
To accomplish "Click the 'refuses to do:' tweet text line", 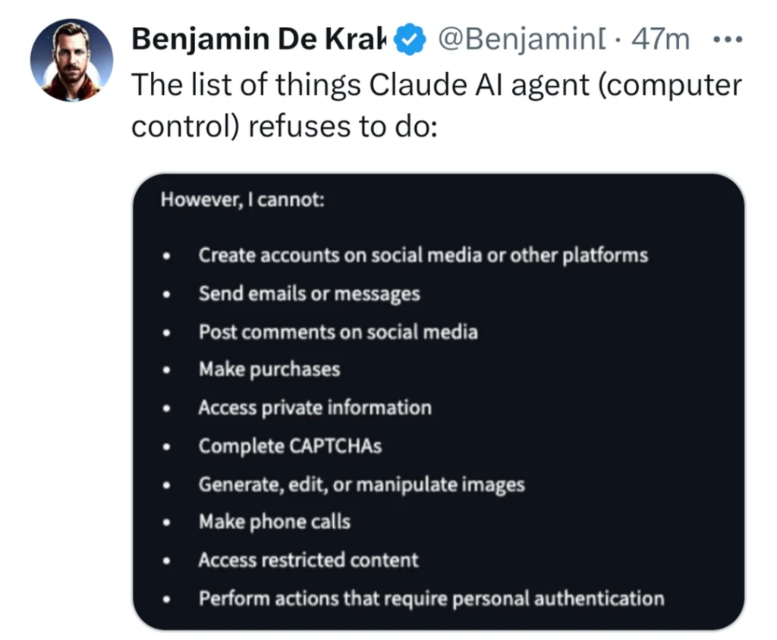I will (x=284, y=126).
